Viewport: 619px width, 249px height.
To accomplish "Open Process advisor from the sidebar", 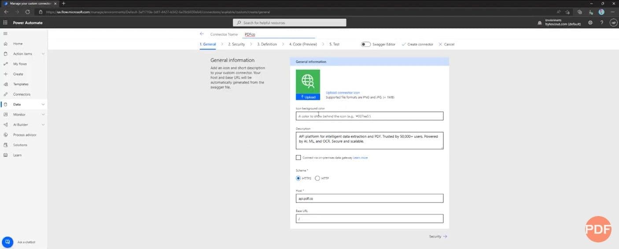I will click(x=24, y=135).
